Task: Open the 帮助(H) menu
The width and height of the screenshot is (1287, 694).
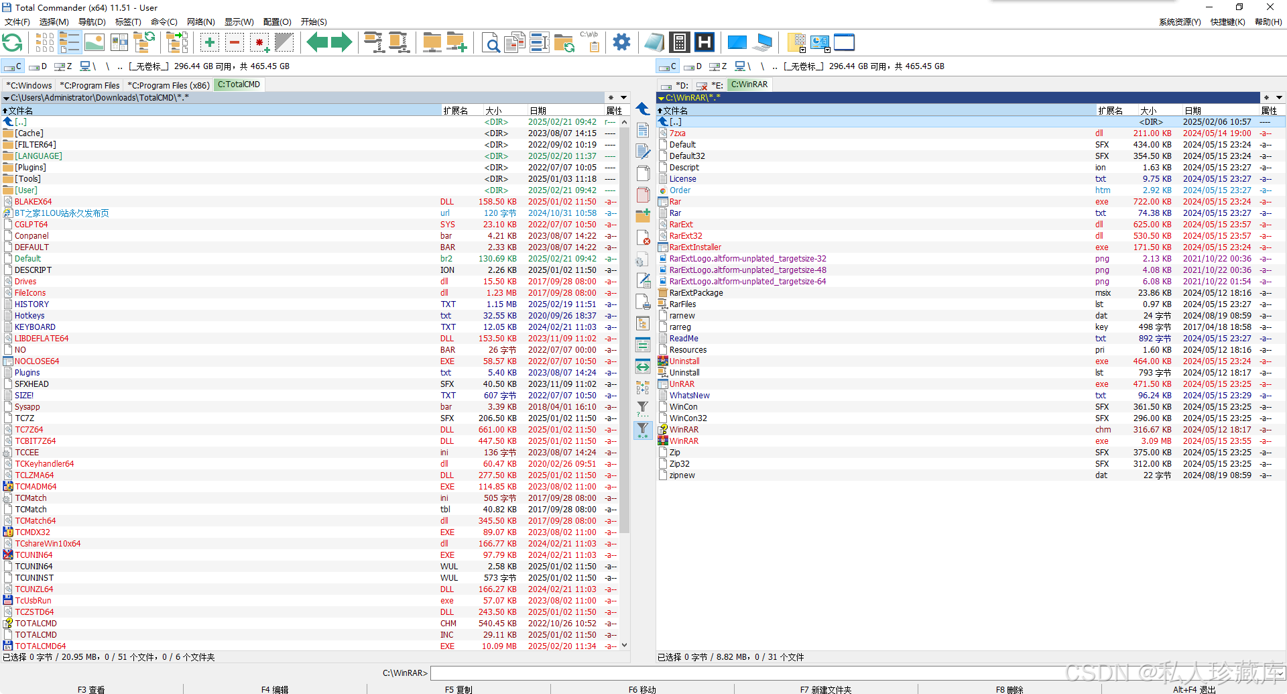Action: pos(1268,22)
